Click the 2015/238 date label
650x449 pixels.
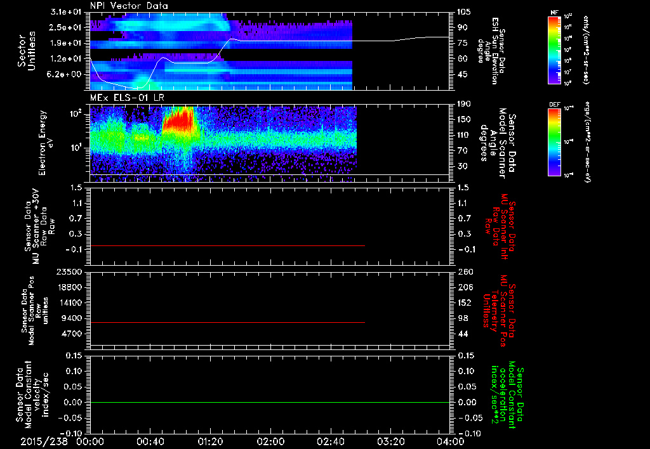point(44,441)
